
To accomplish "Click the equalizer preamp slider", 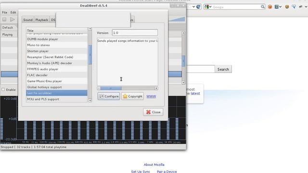I will pos(1,128).
